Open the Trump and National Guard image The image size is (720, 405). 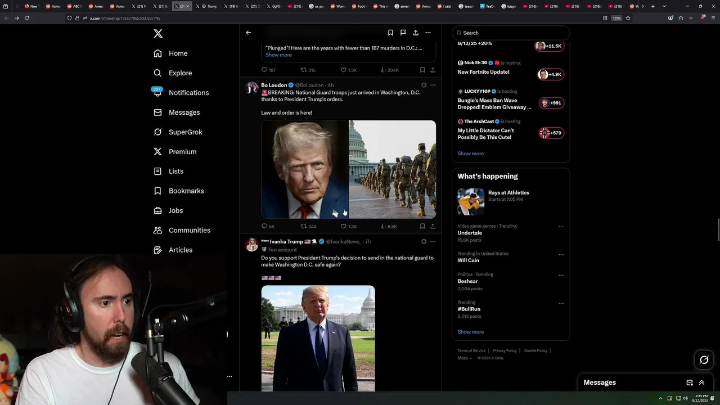pos(348,169)
